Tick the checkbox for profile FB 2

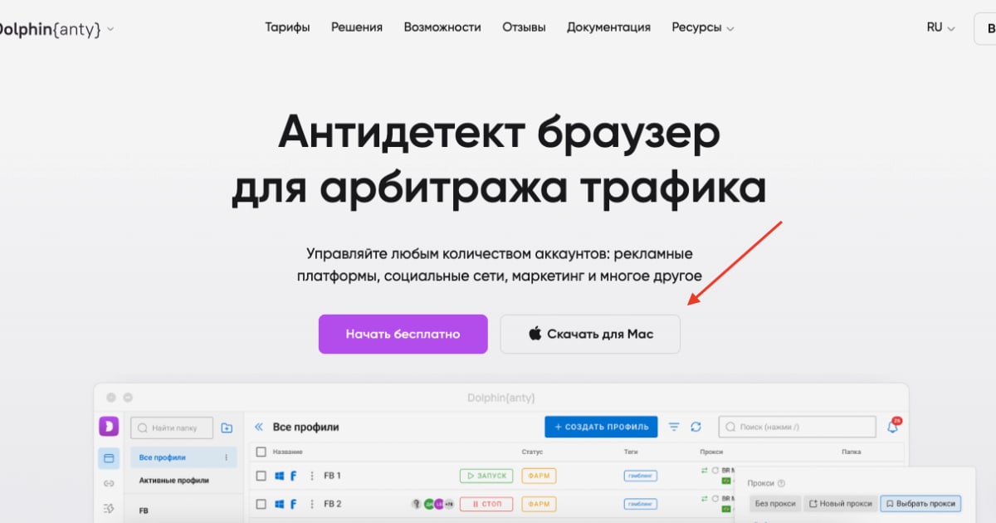261,503
